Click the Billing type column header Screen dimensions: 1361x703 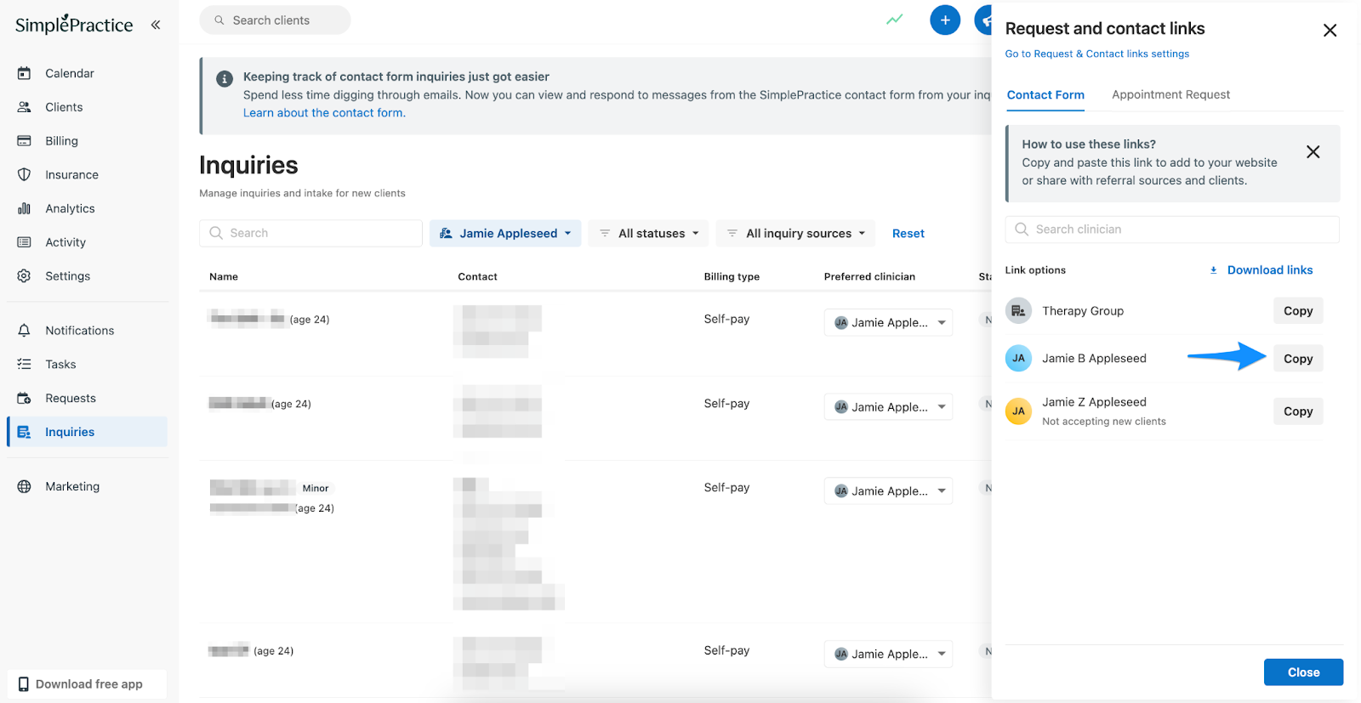pyautogui.click(x=732, y=277)
